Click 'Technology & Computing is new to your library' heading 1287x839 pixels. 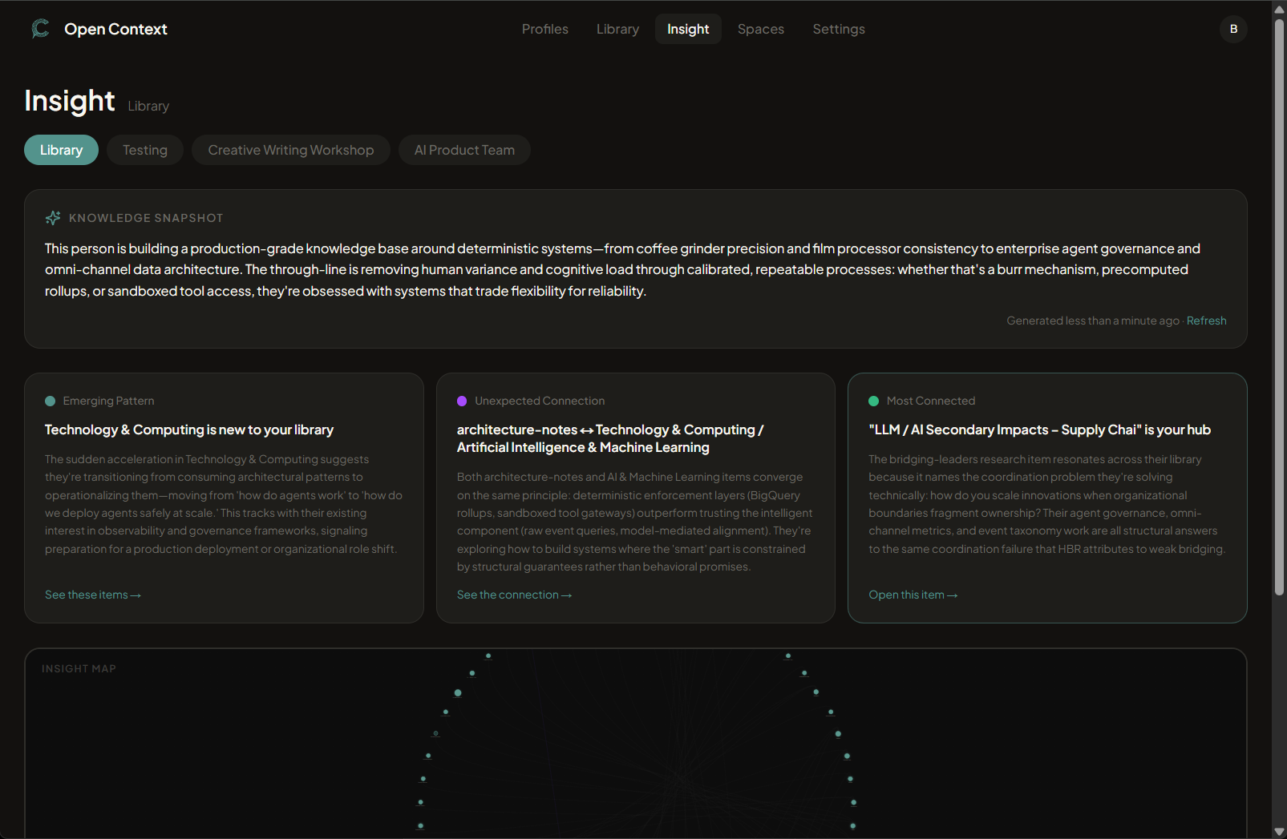(189, 430)
